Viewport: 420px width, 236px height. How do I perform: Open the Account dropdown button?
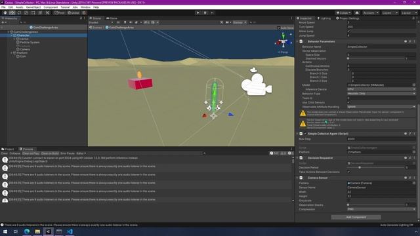click(x=371, y=12)
